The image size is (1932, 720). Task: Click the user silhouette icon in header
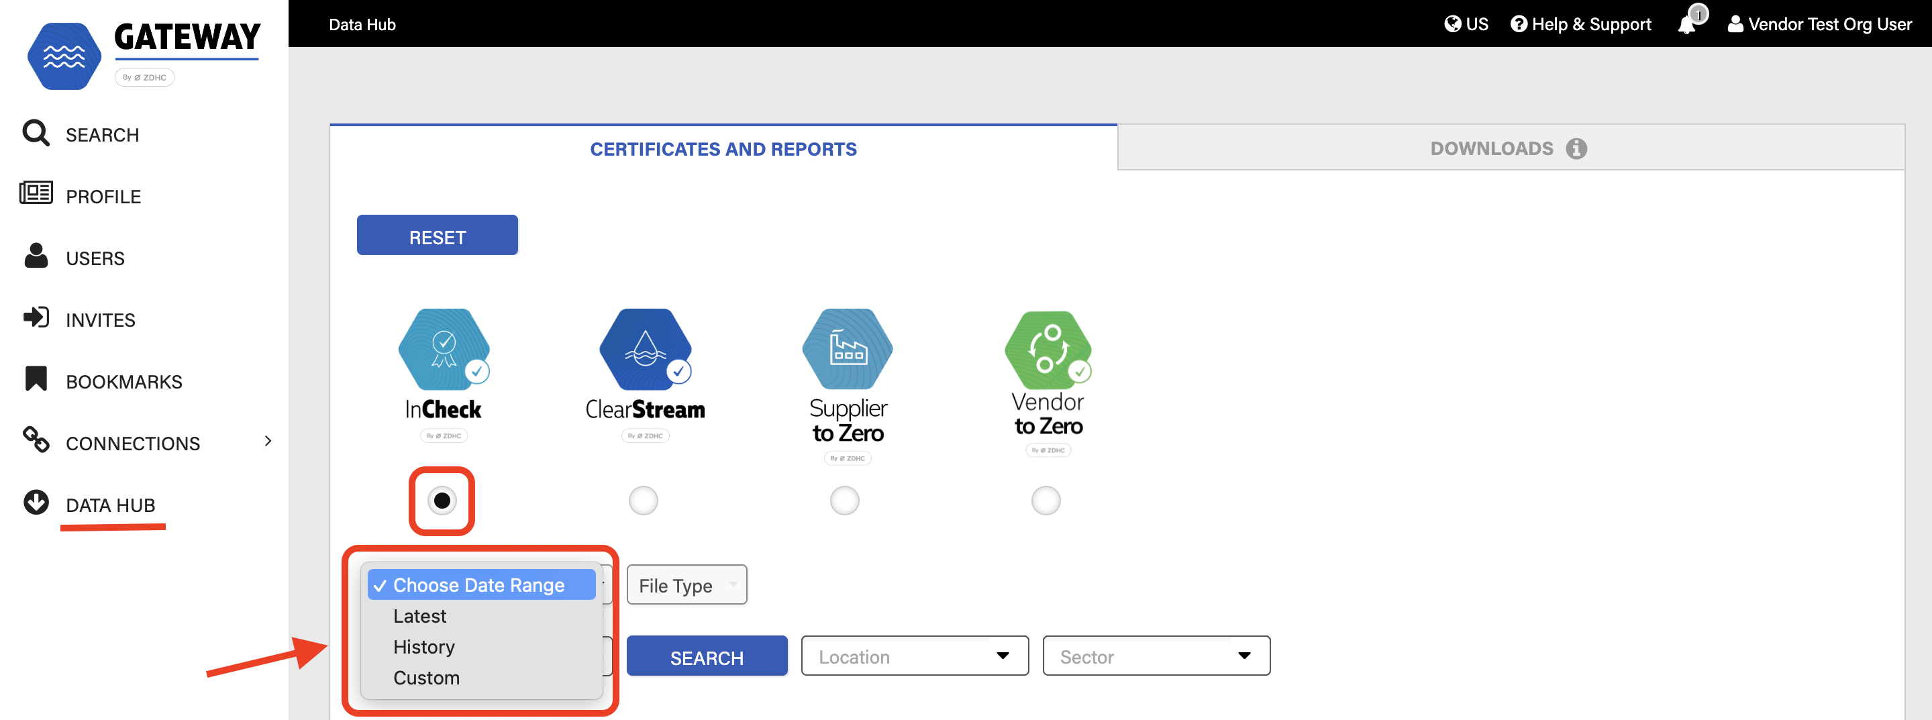click(1735, 24)
